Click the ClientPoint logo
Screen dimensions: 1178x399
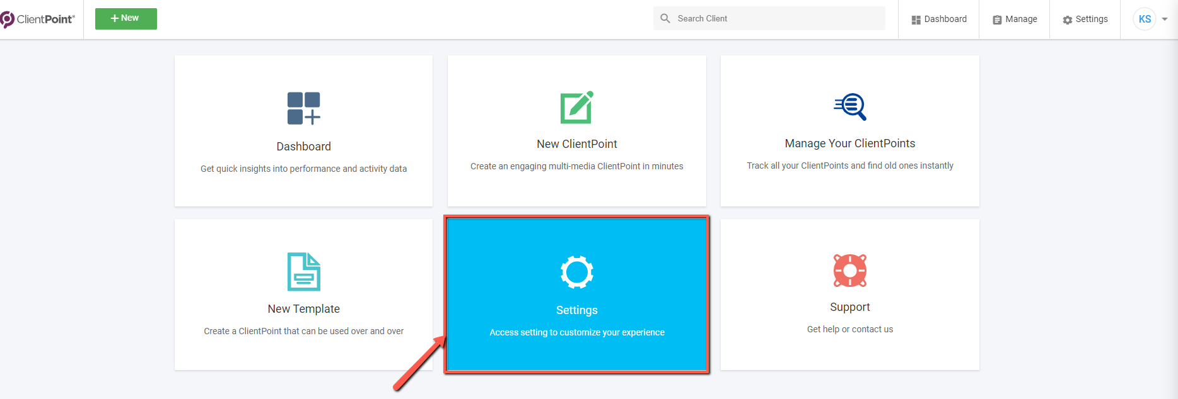pos(38,20)
